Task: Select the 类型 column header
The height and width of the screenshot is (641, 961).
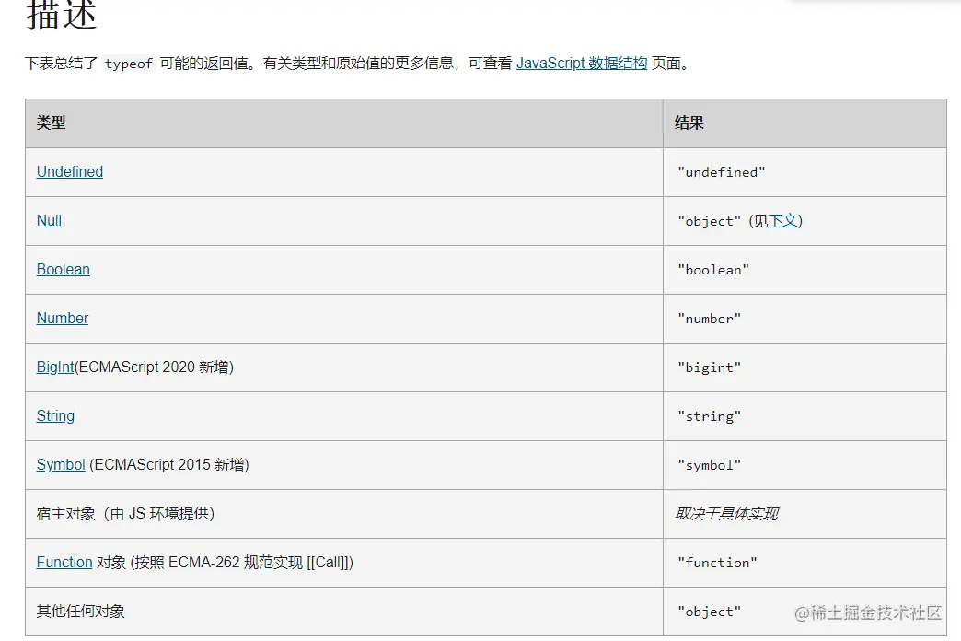Action: [344, 123]
